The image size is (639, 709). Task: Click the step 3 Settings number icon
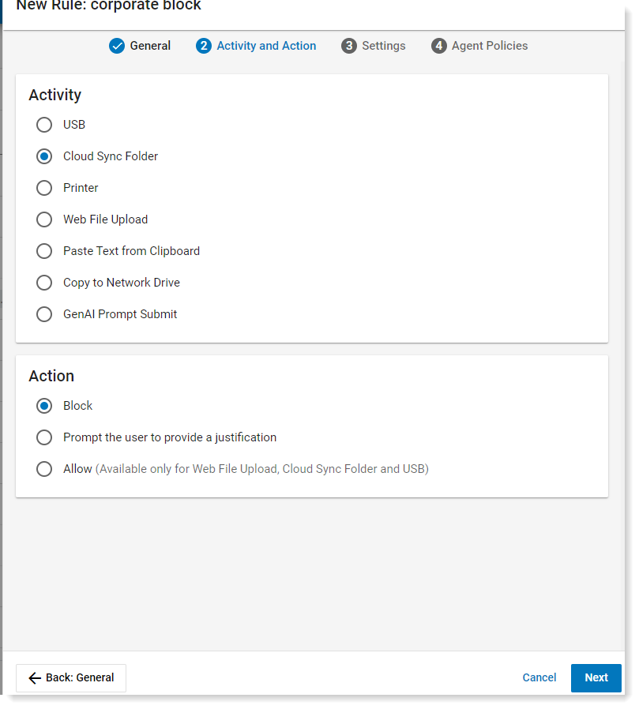(x=348, y=46)
